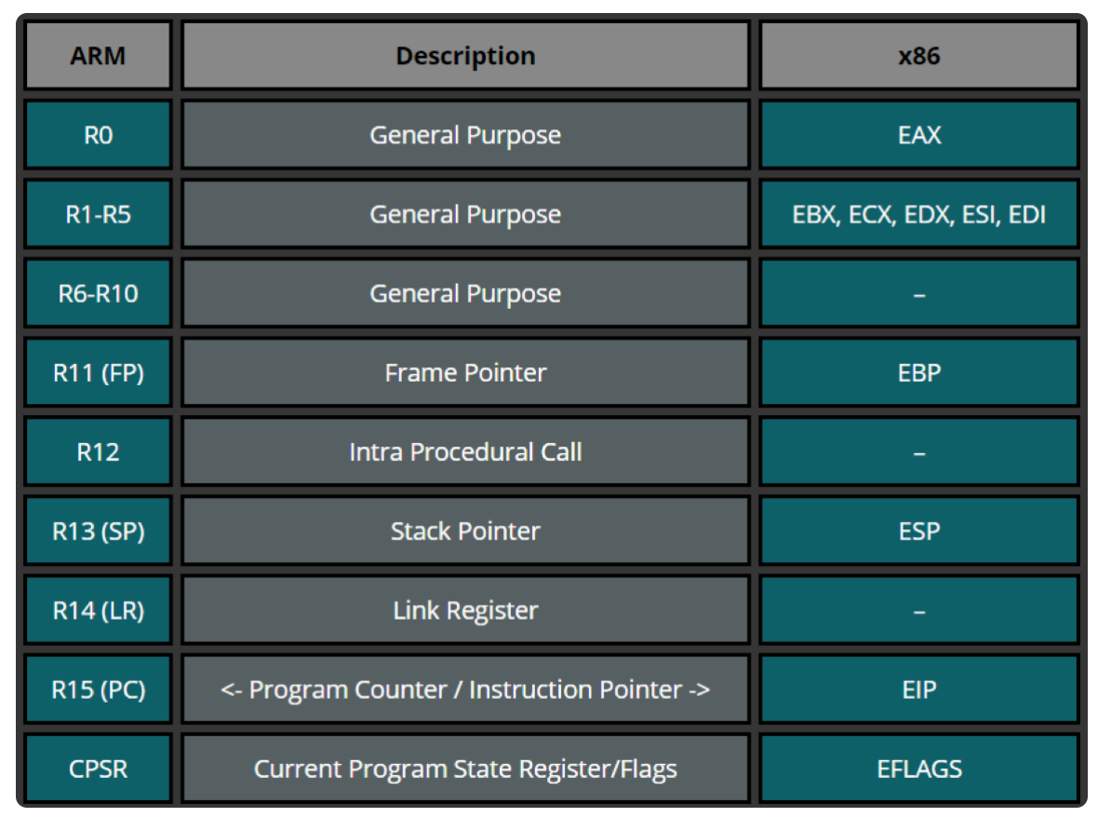Click the ESP cell
The image size is (1098, 817).
918,531
